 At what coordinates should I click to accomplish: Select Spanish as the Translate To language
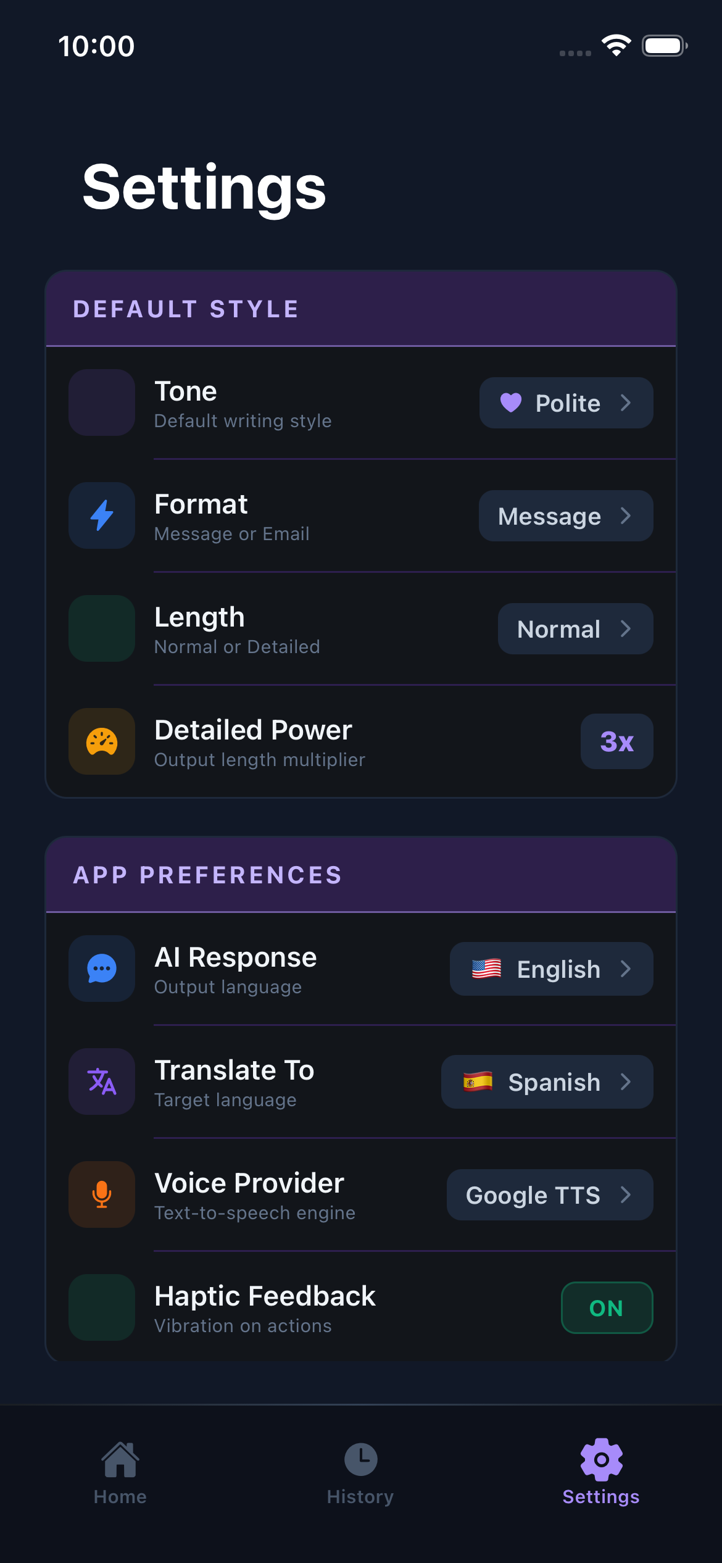click(546, 1082)
